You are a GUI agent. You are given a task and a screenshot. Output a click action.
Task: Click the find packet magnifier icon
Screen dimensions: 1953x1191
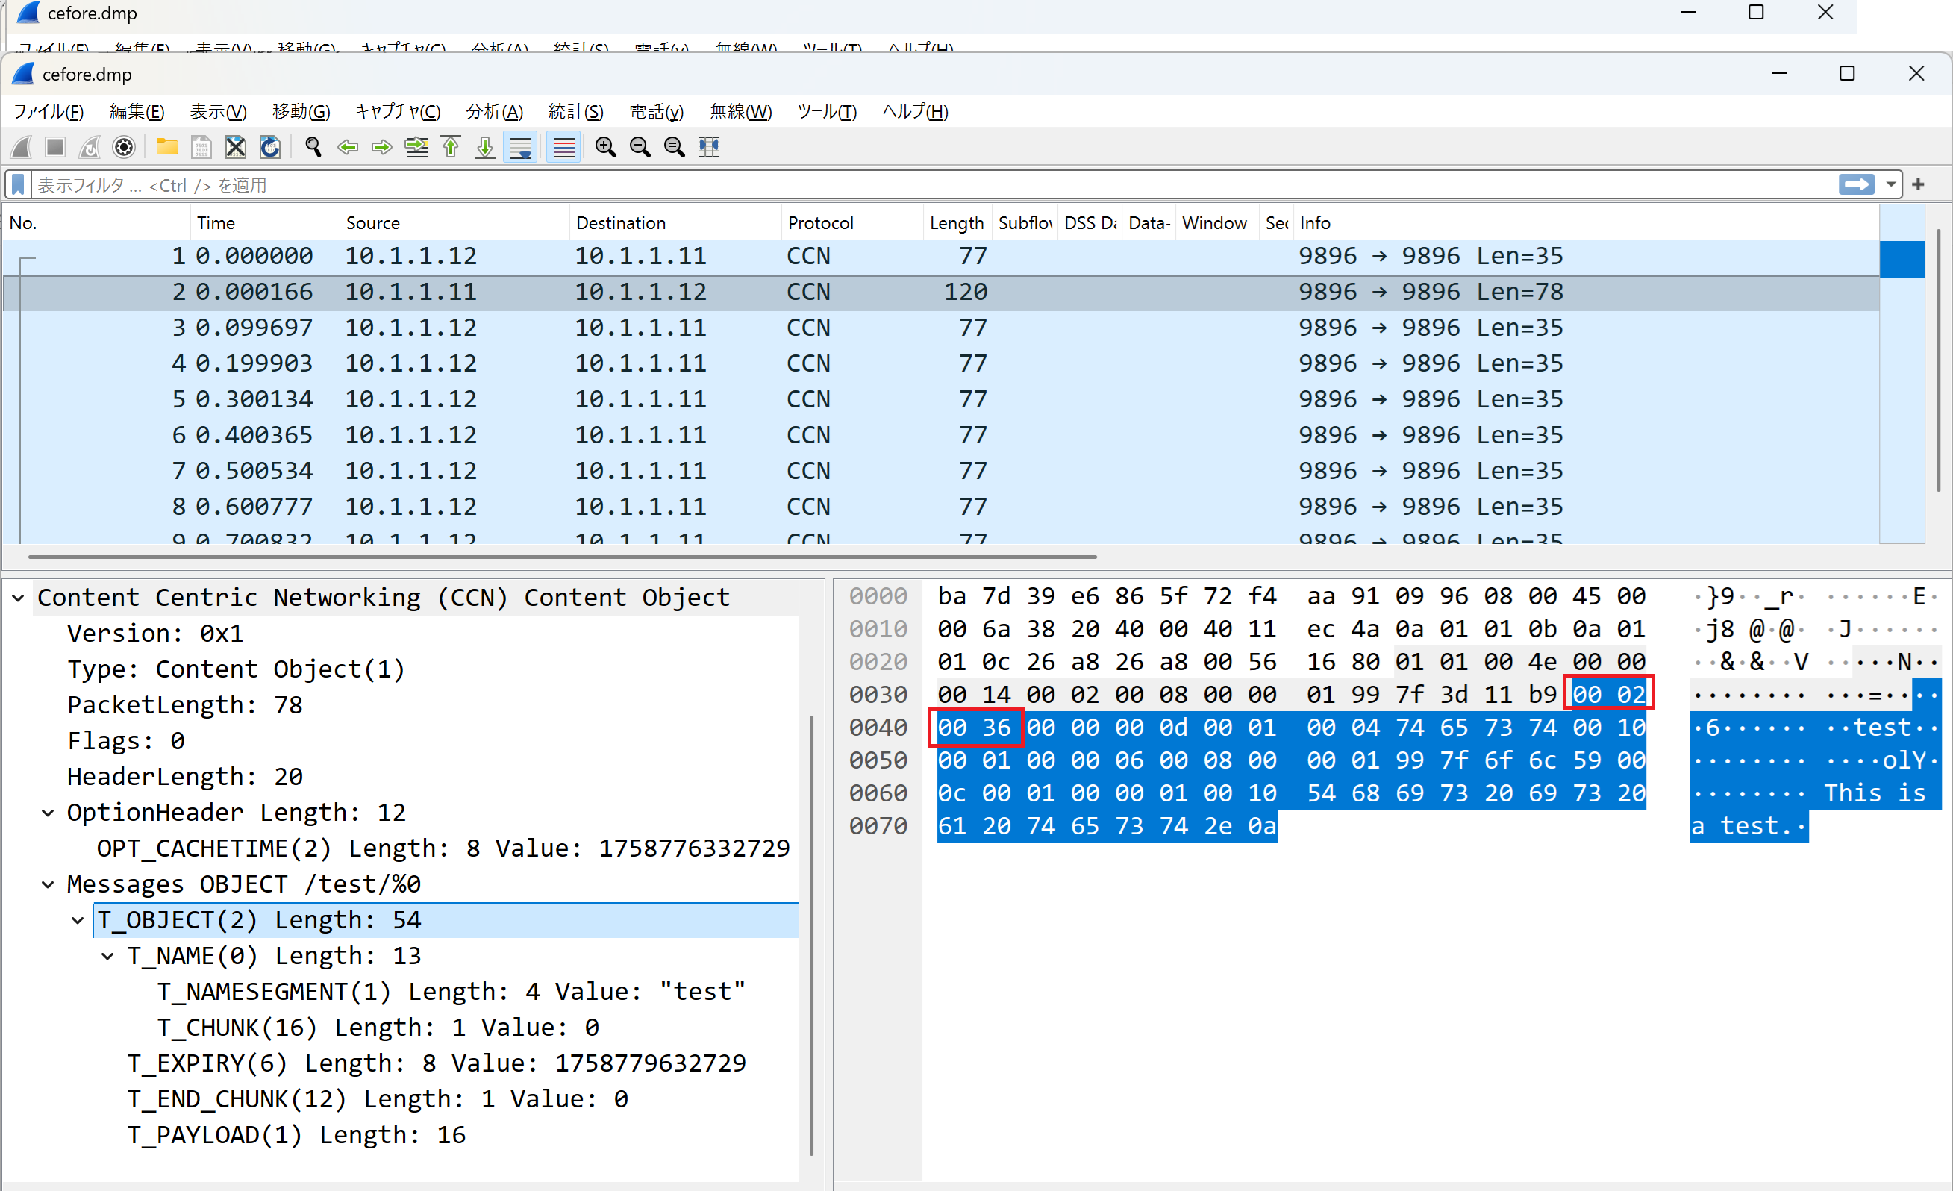[313, 148]
